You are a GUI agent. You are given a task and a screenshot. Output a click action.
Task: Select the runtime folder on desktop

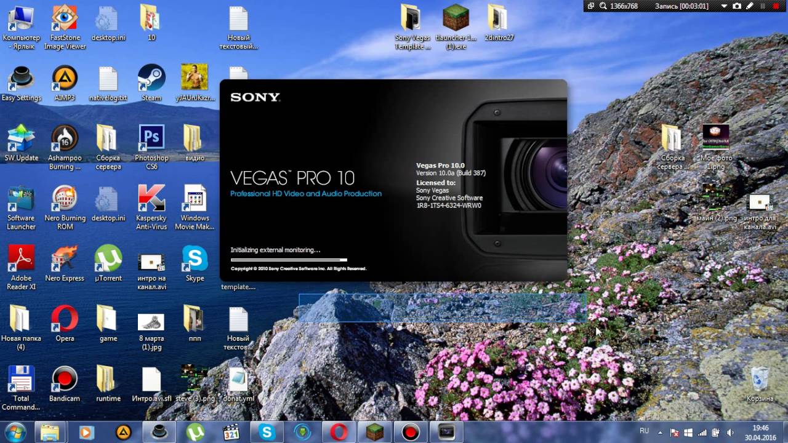108,385
